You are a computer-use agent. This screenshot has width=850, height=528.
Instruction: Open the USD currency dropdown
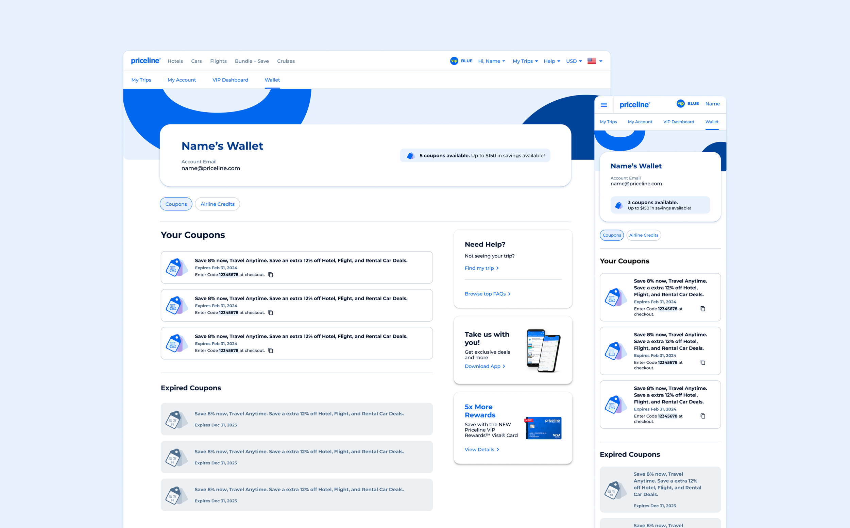point(574,61)
